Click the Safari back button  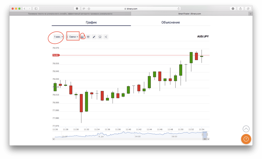25,9
